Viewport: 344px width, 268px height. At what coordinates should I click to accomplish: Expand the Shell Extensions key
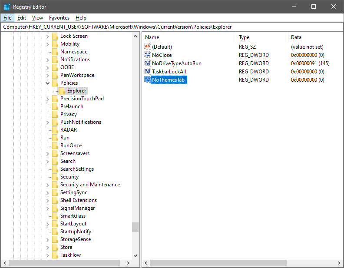(47, 200)
